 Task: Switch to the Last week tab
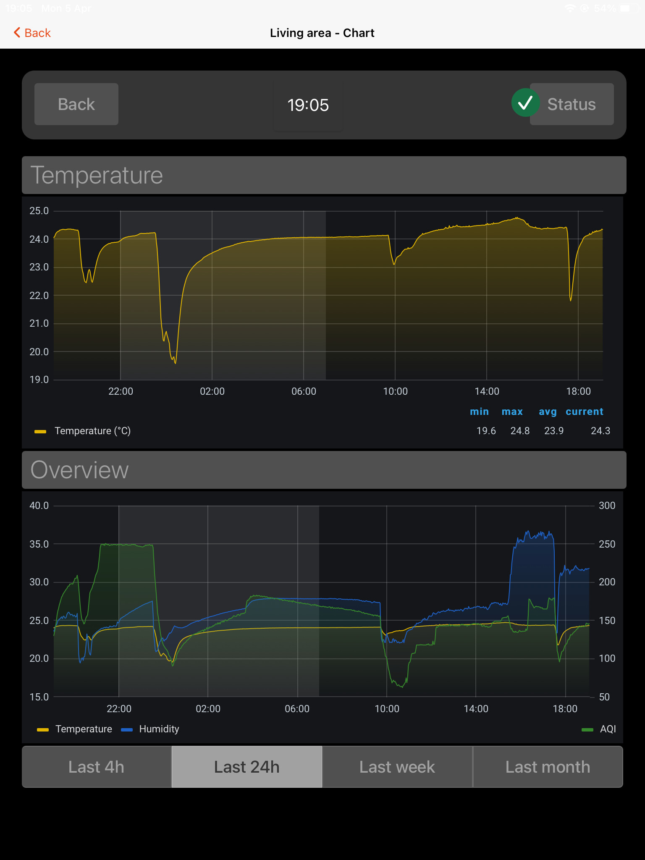click(397, 767)
